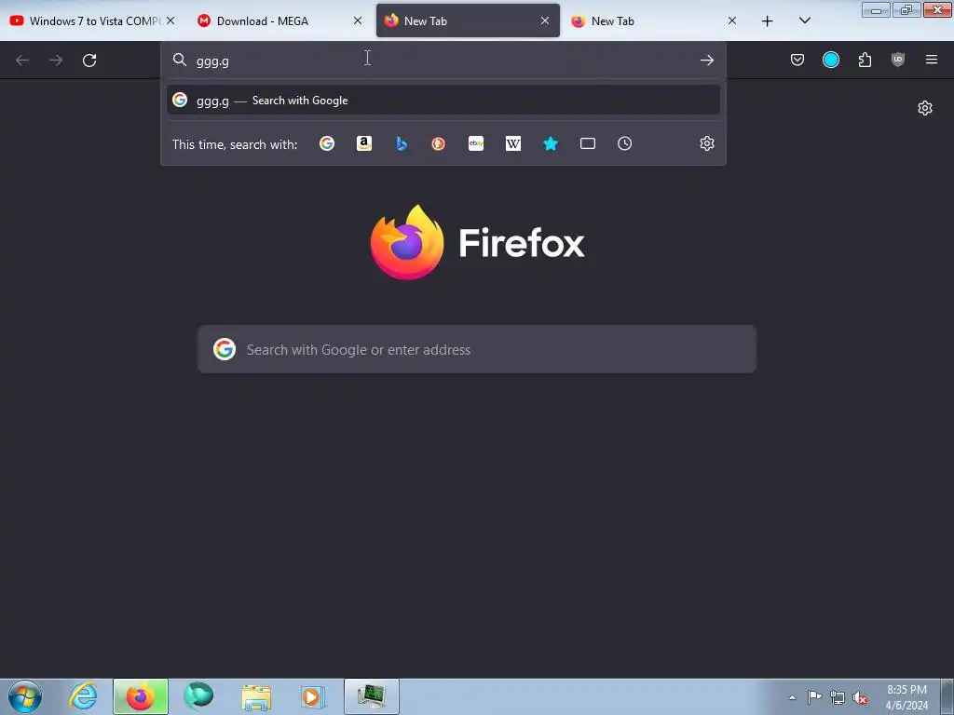
Task: Click the Go arrow in the address bar
Action: click(706, 61)
